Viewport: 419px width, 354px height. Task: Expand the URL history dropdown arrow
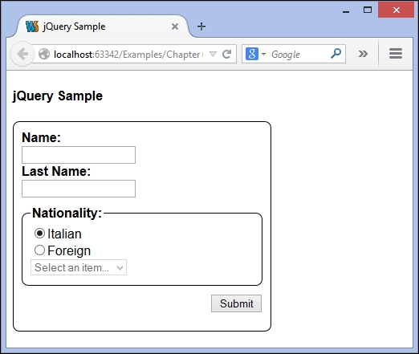click(213, 54)
